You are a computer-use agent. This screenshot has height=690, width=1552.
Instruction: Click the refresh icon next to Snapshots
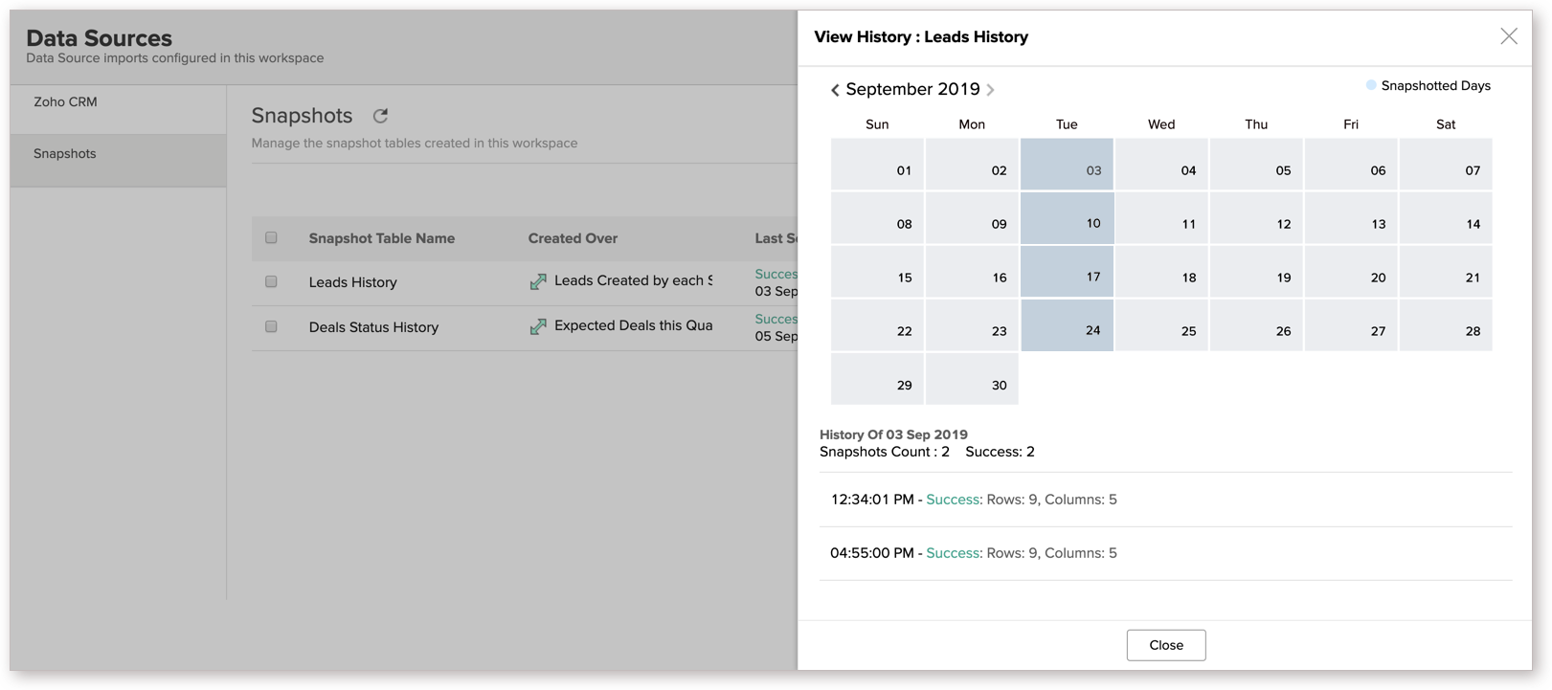point(380,116)
